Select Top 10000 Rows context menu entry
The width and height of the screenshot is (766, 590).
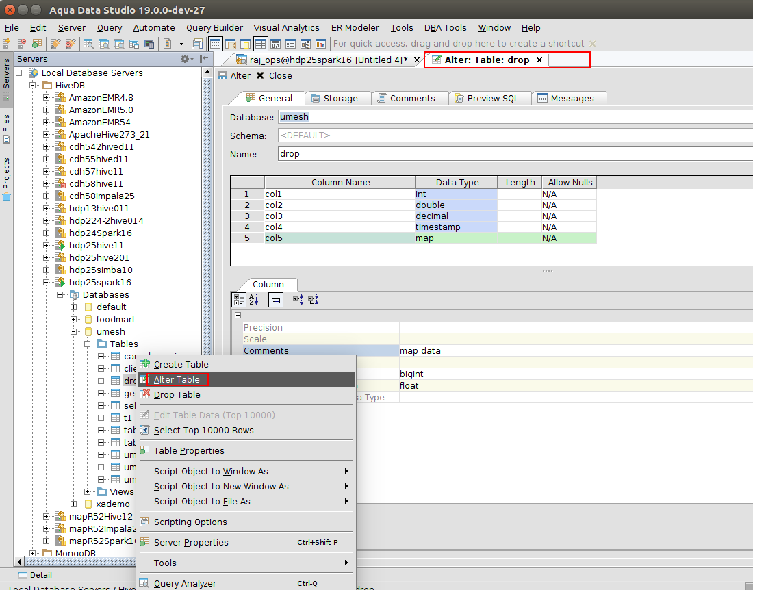246,431
